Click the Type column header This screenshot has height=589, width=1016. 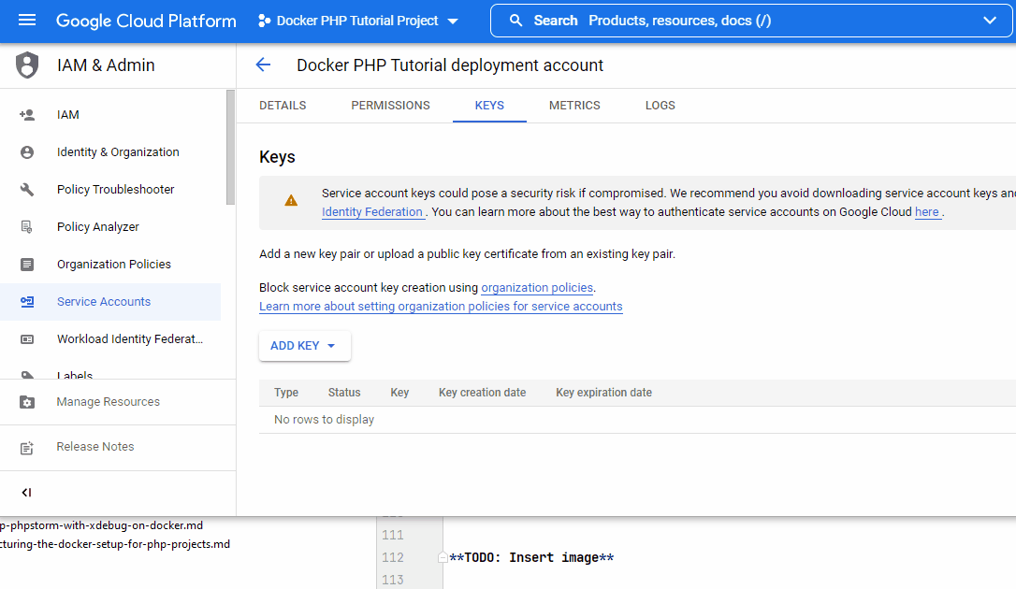coord(286,393)
